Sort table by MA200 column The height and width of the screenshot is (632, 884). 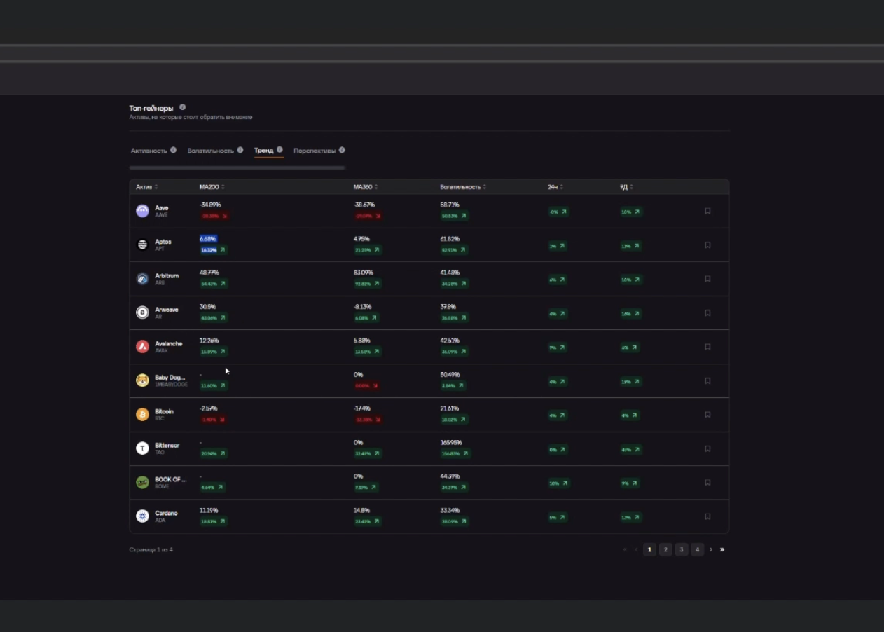pos(209,187)
